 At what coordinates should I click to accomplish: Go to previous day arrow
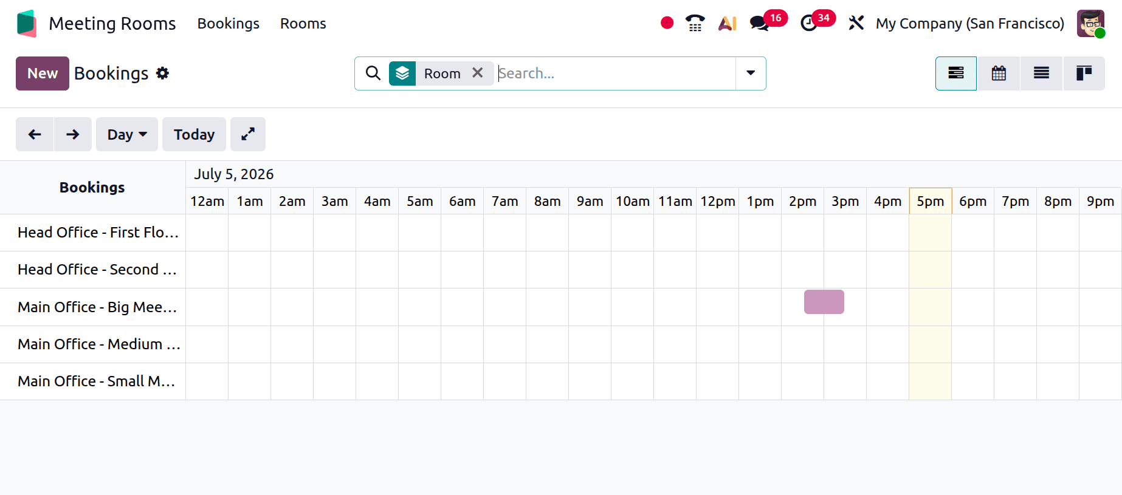(35, 134)
